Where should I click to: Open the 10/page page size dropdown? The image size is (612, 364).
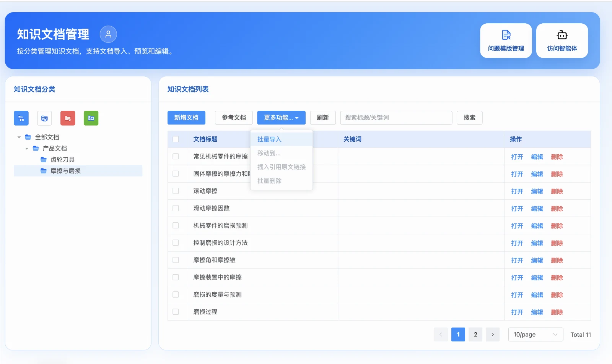pyautogui.click(x=535, y=335)
